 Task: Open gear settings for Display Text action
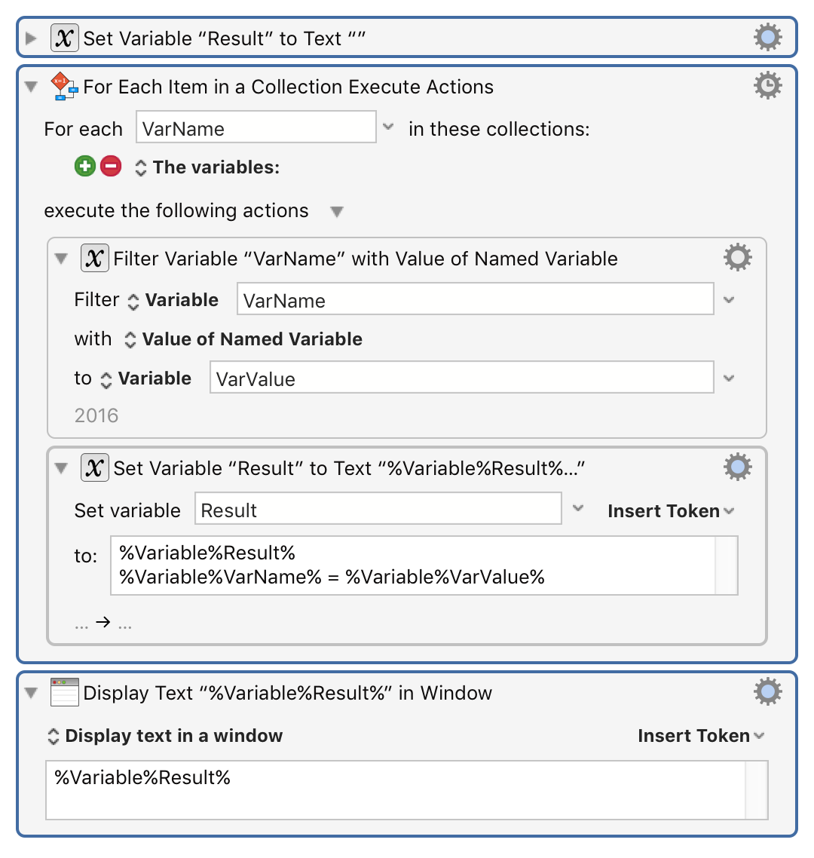click(767, 691)
